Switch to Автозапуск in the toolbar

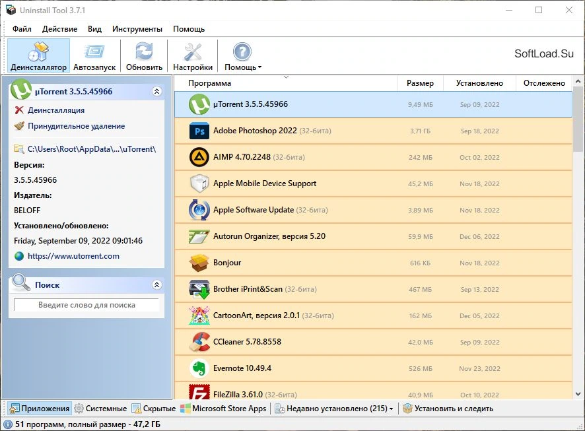coord(94,56)
